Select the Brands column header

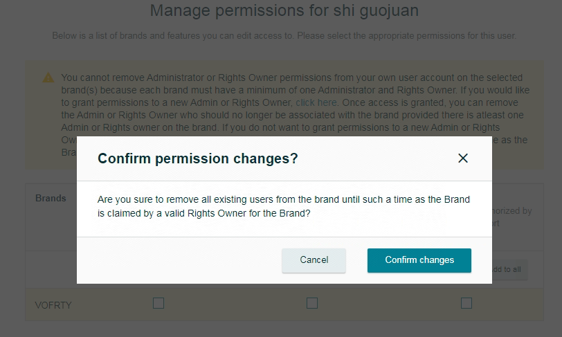[x=51, y=199]
